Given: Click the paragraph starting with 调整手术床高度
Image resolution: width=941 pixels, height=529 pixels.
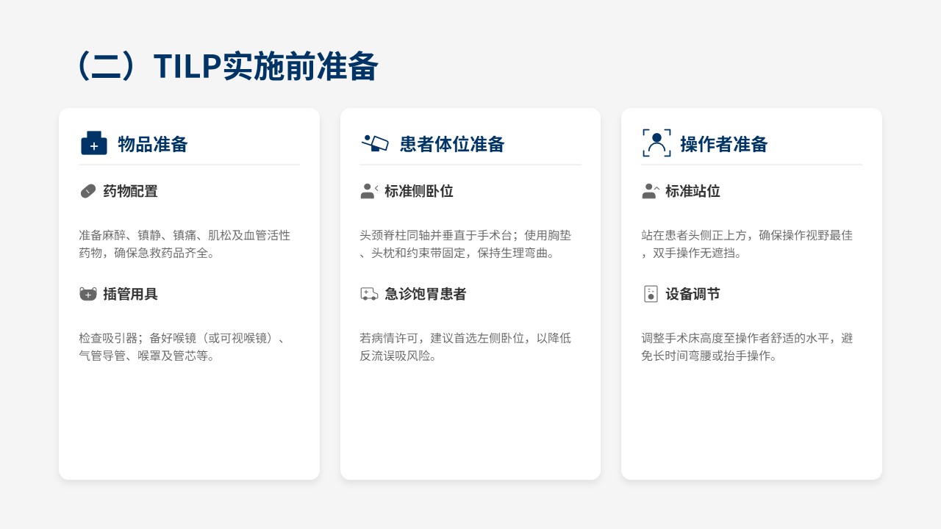Looking at the screenshot, I should (747, 347).
